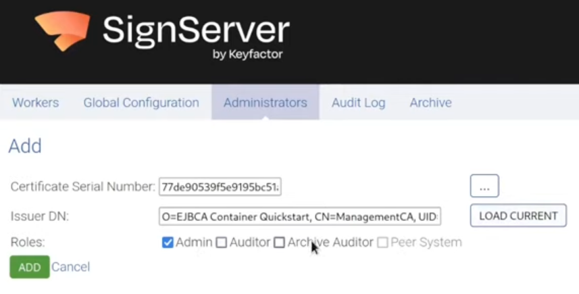Click the 'Issuer DN:' label
Image resolution: width=579 pixels, height=294 pixels.
tap(40, 216)
